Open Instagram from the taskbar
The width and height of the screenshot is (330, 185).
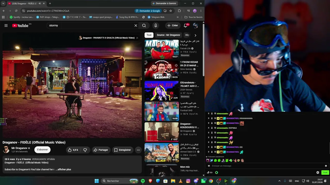[x=188, y=181]
